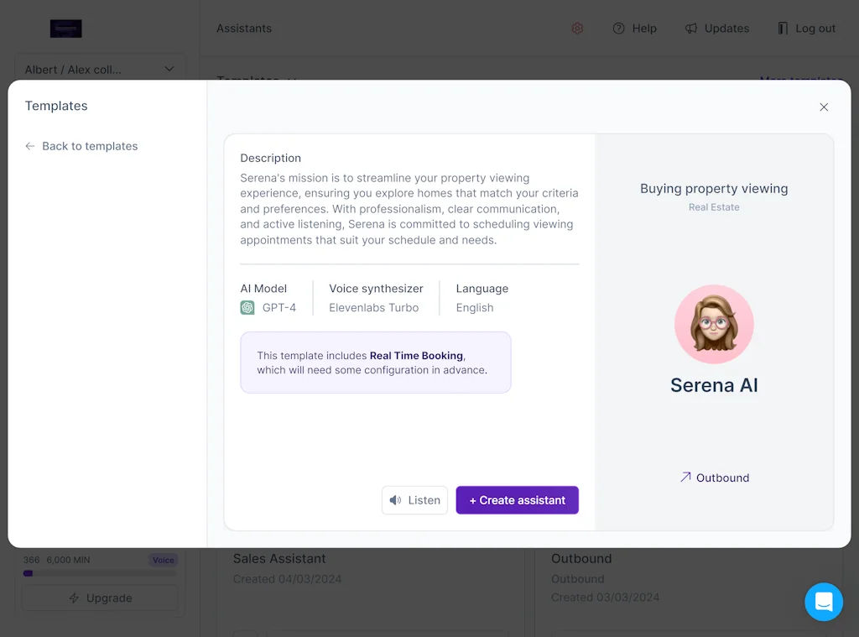
Task: Click the Real Time Booking notice
Action: pos(375,363)
